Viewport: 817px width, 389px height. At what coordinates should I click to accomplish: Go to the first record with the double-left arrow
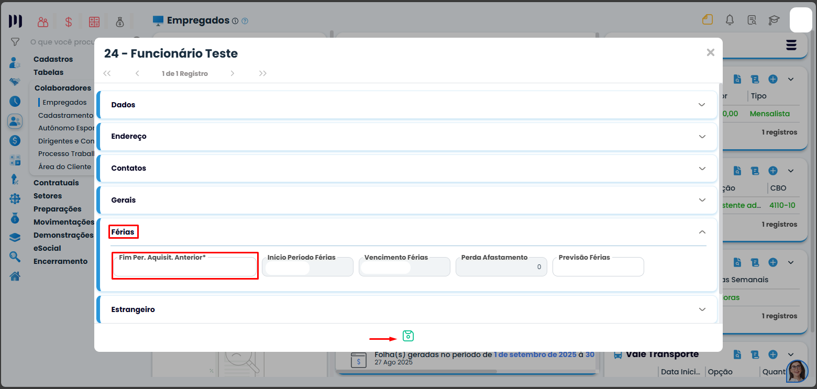(107, 73)
